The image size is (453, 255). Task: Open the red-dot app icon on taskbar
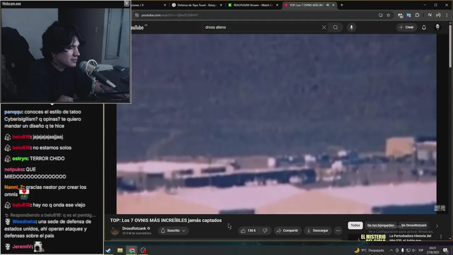pyautogui.click(x=143, y=250)
